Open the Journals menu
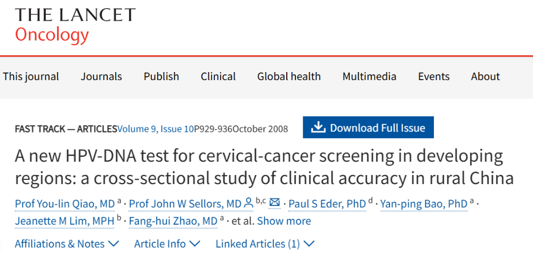 101,76
